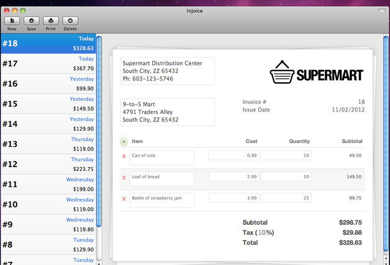Click the 9-to-5 Mart customer address box
The width and height of the screenshot is (390, 265).
pos(167,112)
